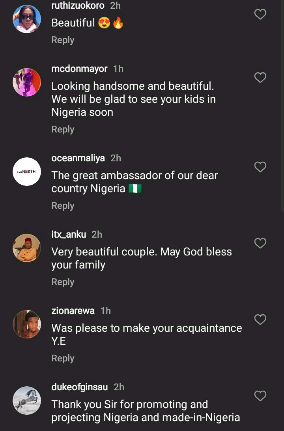Reply to itx_anku's comment
Viewport: 284px width, 431px height.
(63, 282)
